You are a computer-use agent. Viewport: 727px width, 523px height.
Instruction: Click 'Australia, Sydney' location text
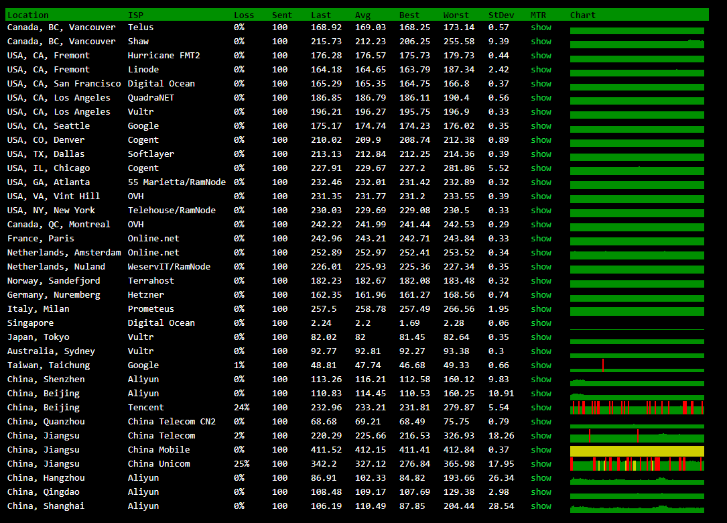51,351
